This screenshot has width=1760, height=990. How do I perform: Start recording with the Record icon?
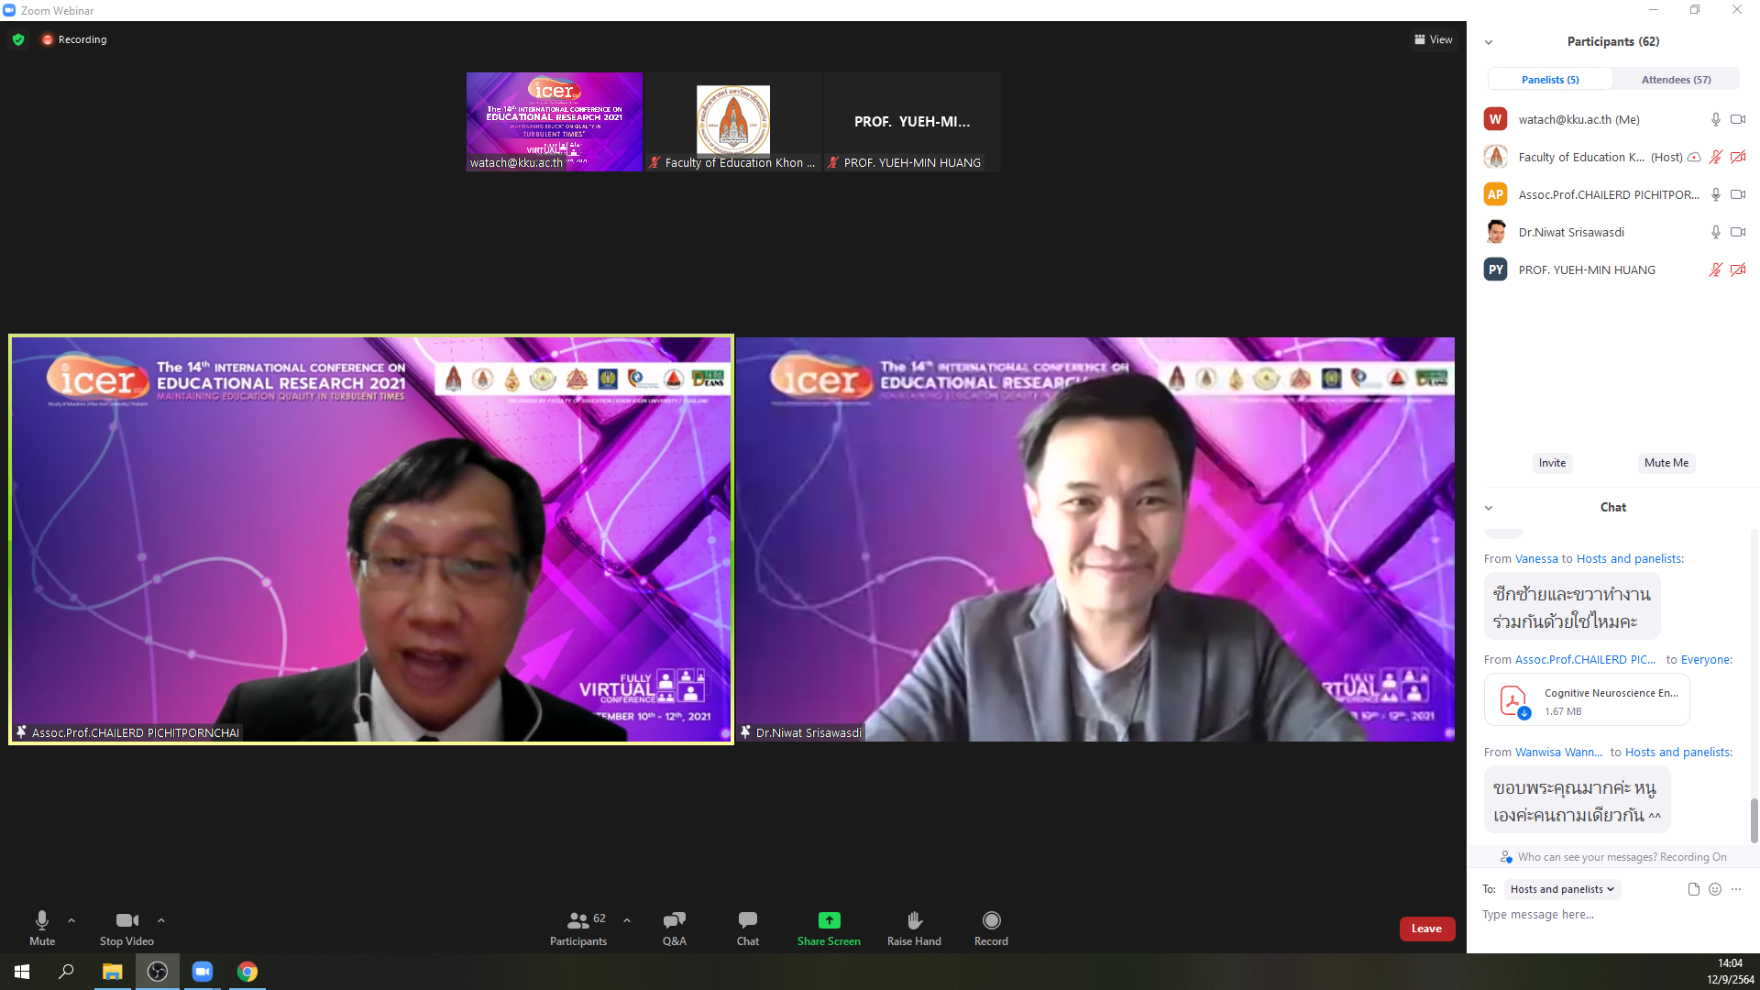pyautogui.click(x=991, y=920)
